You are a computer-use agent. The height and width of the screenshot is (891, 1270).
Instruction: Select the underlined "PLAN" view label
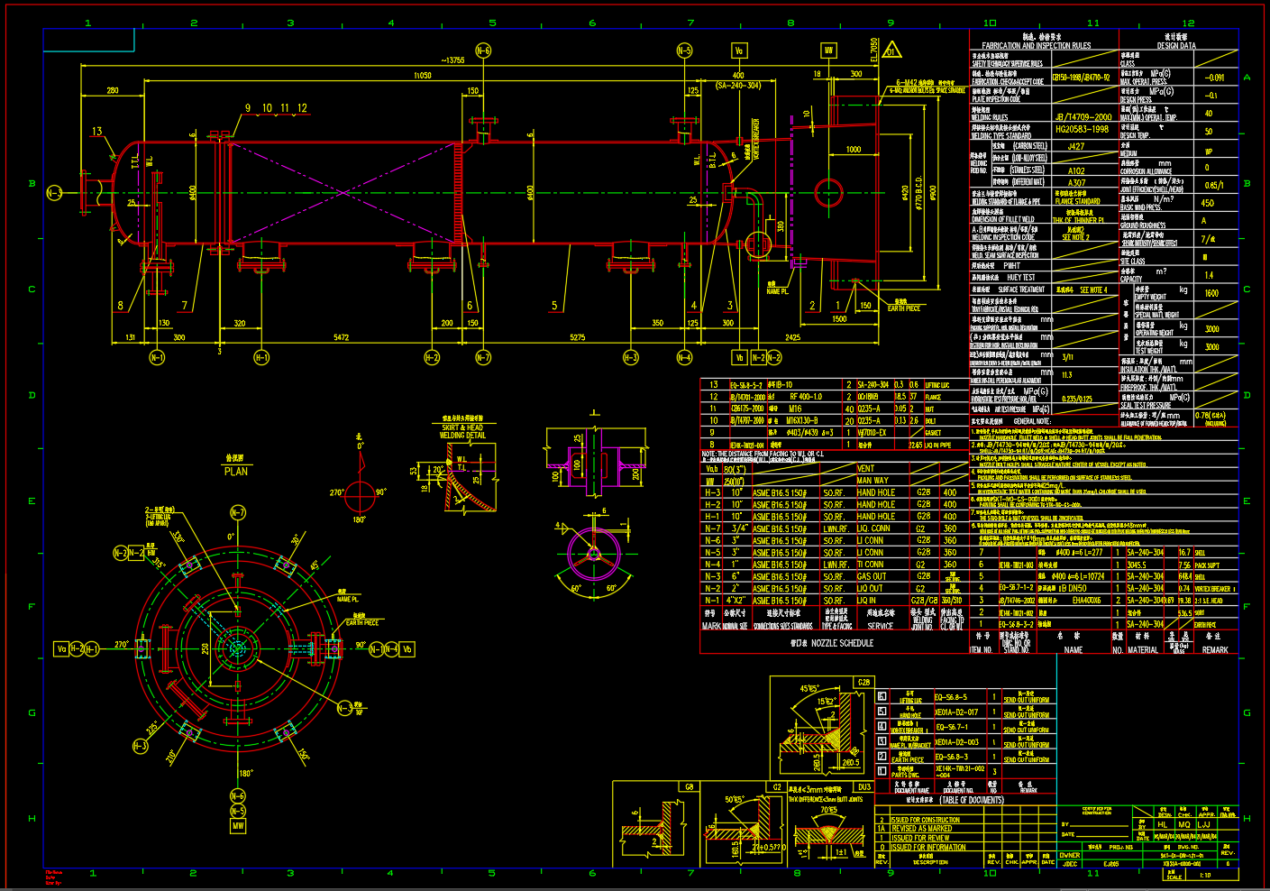[x=236, y=472]
